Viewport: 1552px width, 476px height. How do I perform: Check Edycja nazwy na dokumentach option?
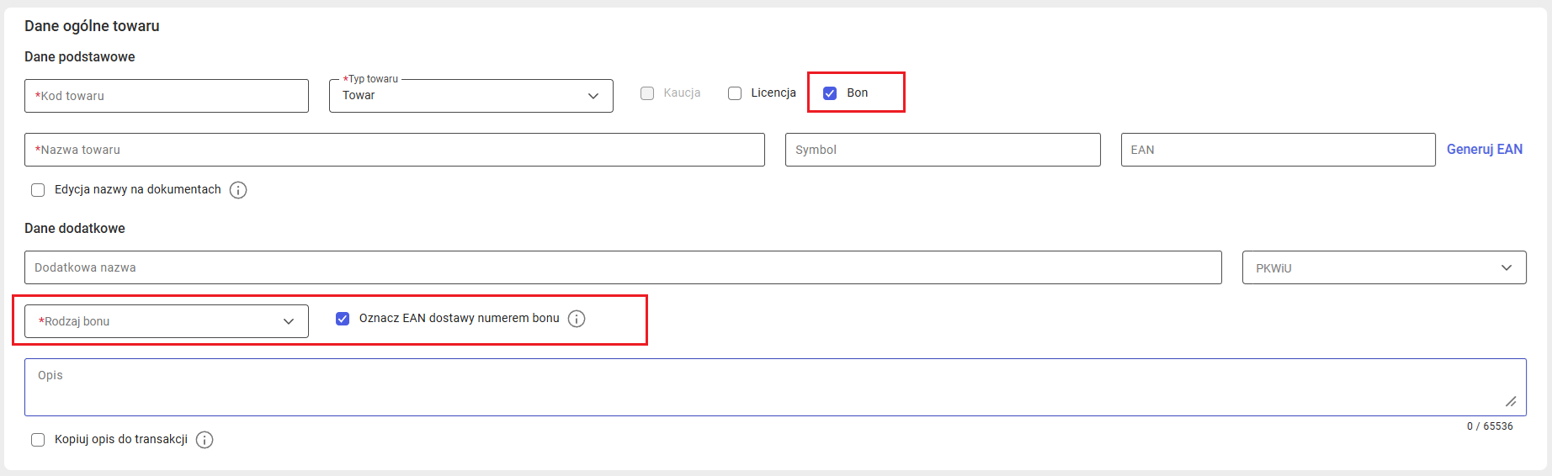point(38,190)
